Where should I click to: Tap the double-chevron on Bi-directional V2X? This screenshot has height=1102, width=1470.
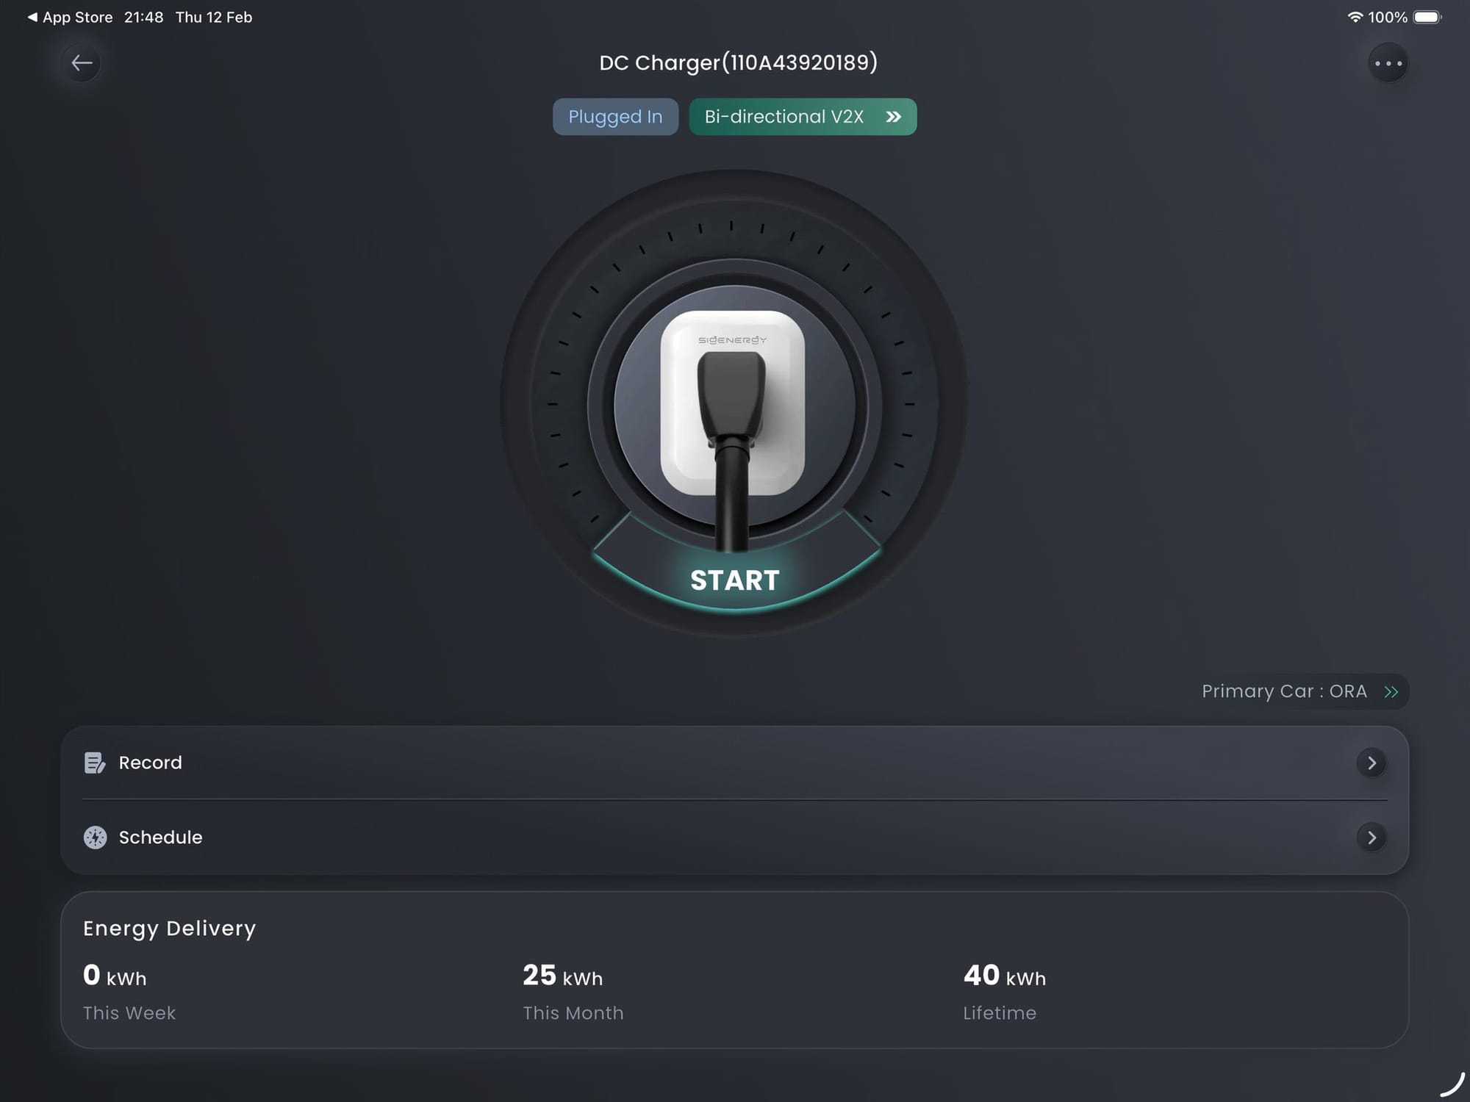pos(893,117)
